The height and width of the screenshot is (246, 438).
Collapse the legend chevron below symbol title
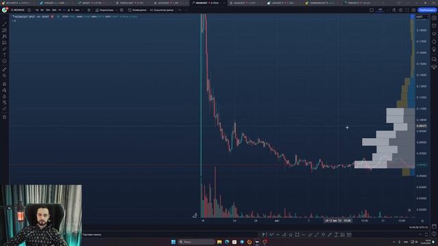[x=14, y=21]
